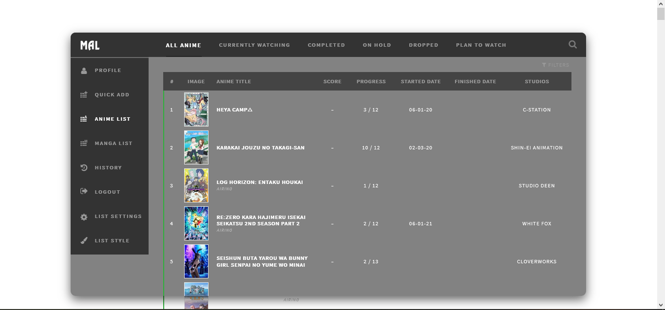Click the 10 / 12 progress value

coord(371,148)
